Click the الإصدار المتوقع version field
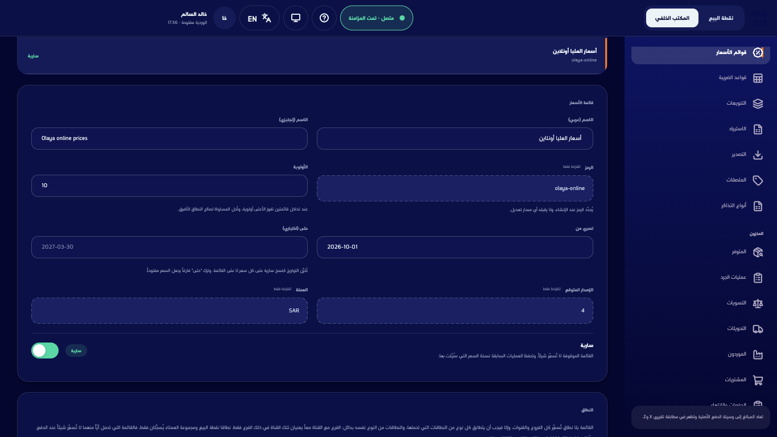Image resolution: width=777 pixels, height=437 pixels. tap(455, 311)
